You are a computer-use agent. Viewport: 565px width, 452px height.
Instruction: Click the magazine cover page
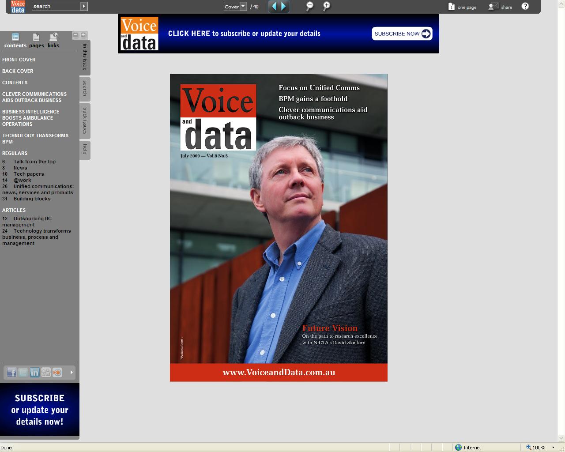tap(279, 227)
